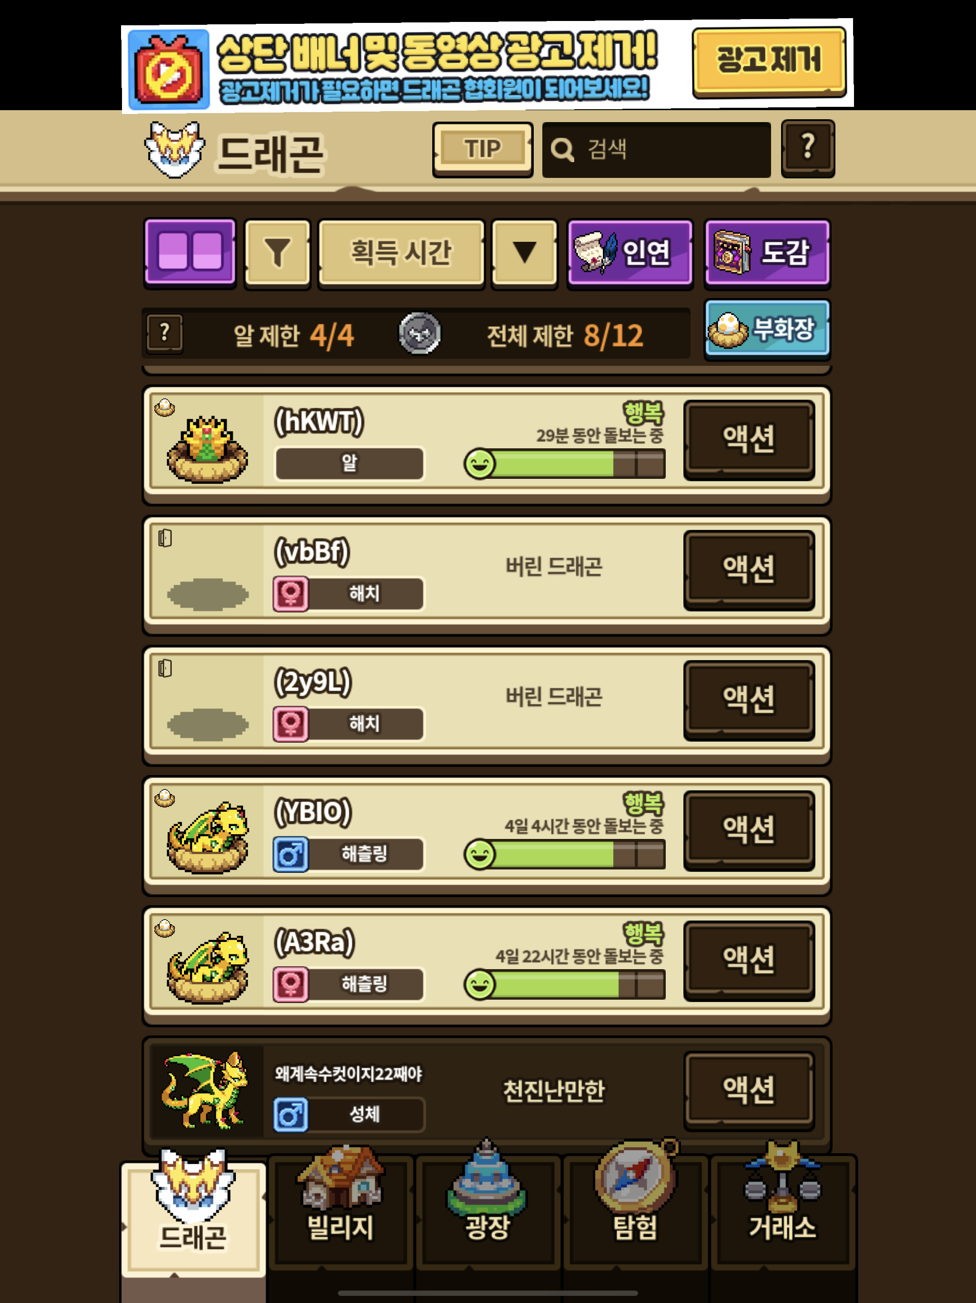Click the TIP button
This screenshot has width=976, height=1303.
coord(483,149)
